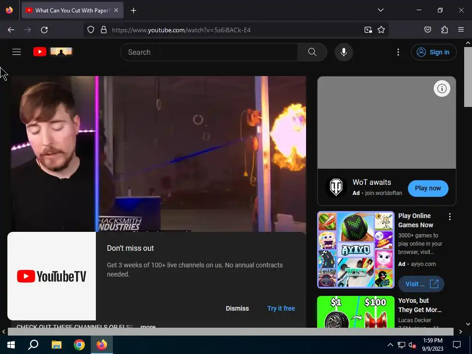Image resolution: width=472 pixels, height=354 pixels.
Task: Click the World of Tanks logo icon
Action: (336, 187)
